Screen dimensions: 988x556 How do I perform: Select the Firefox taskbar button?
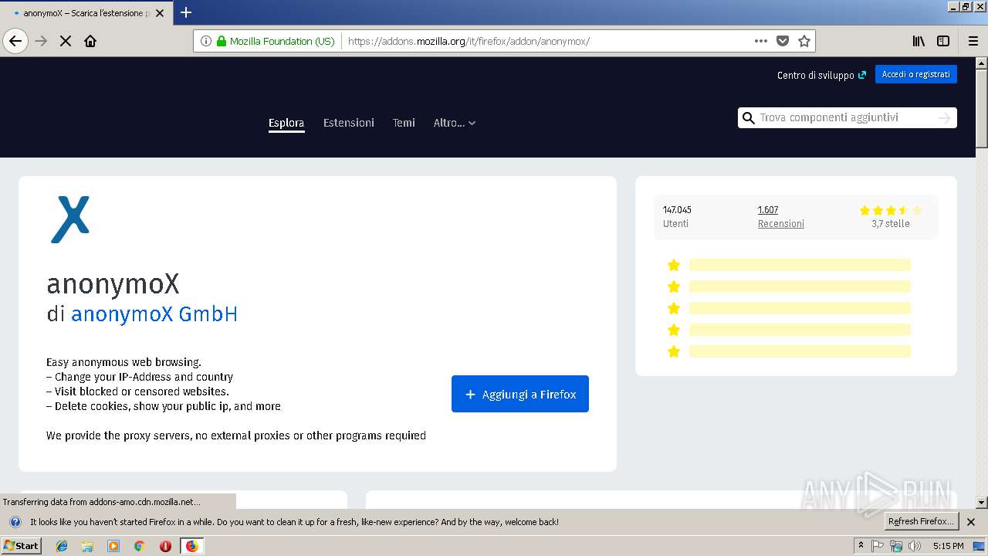click(x=191, y=546)
